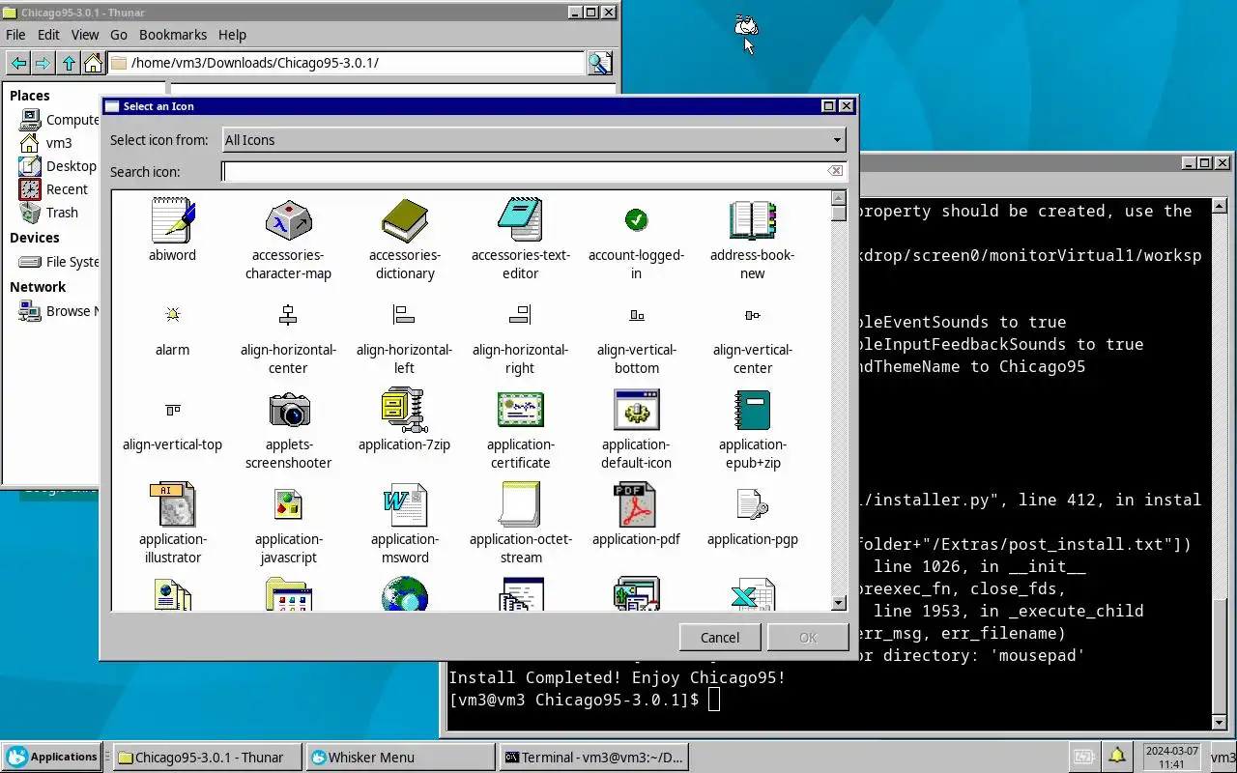Click the battery power tray icon
This screenshot has width=1237, height=773.
pos(1083,757)
